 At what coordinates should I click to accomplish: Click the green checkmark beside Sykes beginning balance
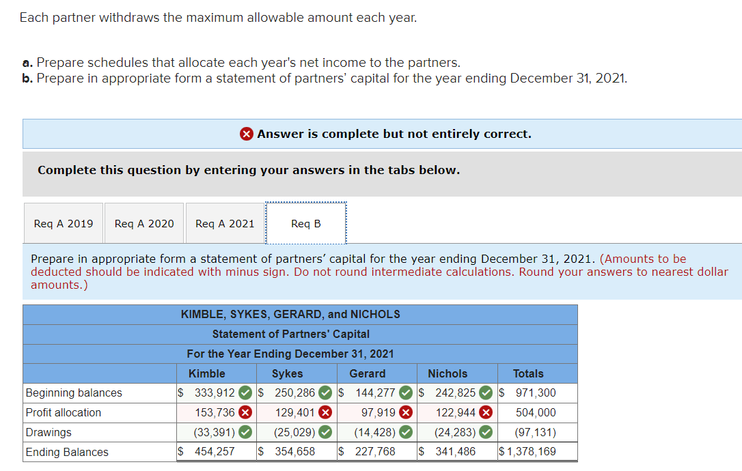click(x=327, y=392)
